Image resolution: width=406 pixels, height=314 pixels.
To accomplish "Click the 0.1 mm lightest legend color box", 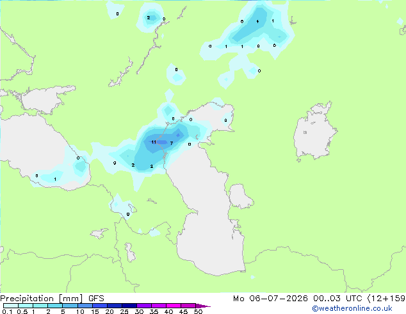I will [x=11, y=306].
